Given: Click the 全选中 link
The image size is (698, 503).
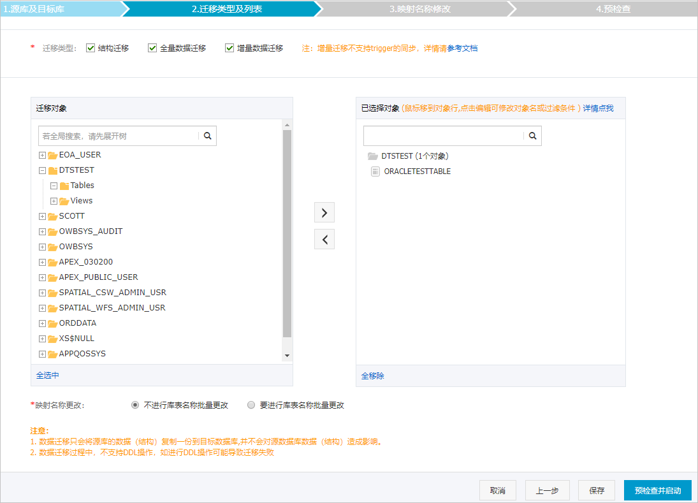Looking at the screenshot, I should pyautogui.click(x=47, y=375).
